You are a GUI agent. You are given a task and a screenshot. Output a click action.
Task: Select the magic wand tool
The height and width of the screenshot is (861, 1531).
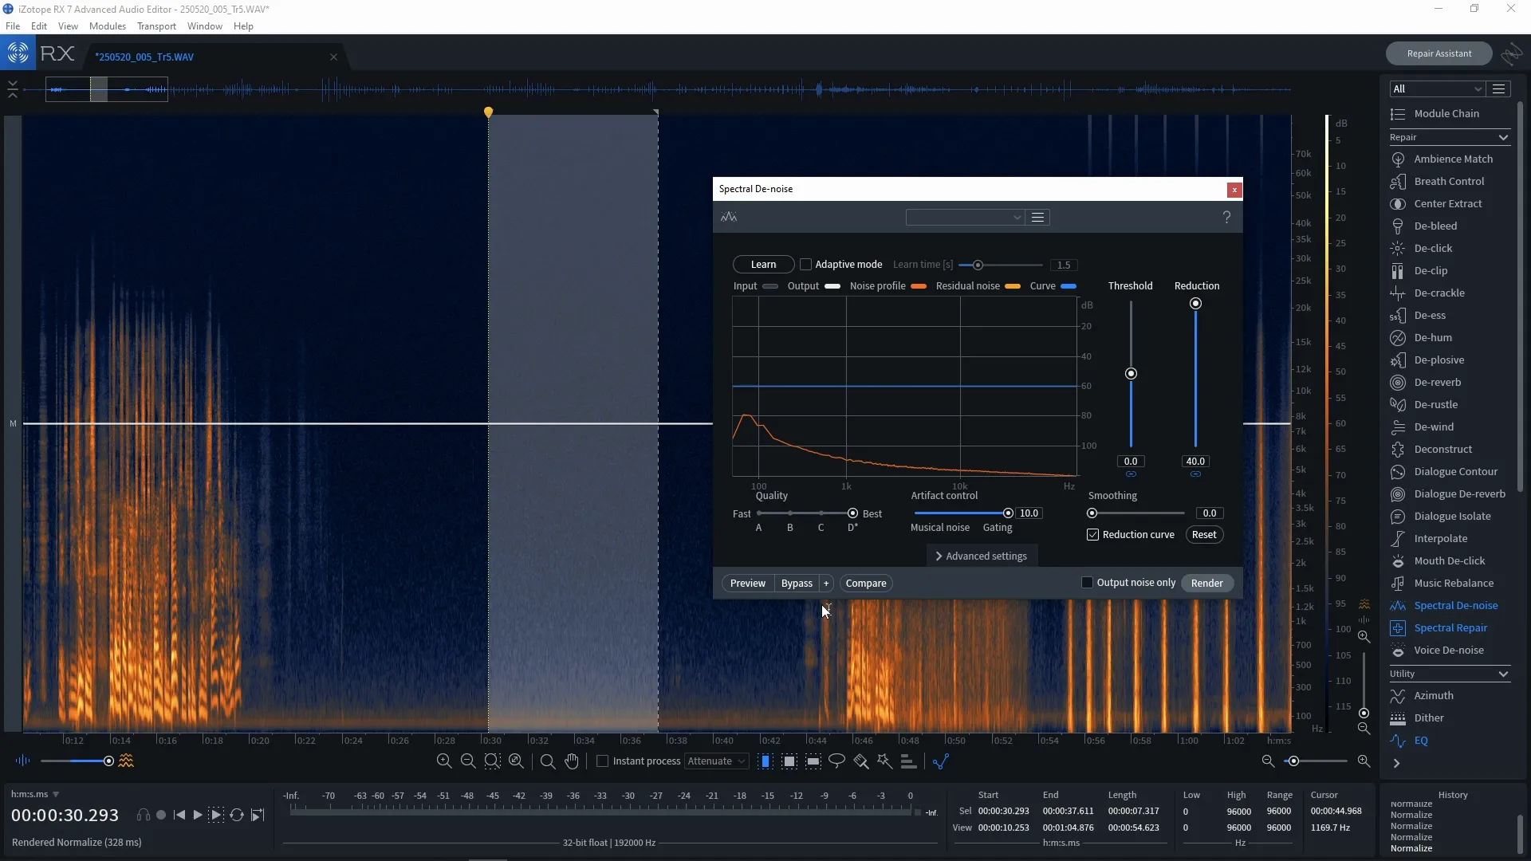884,761
